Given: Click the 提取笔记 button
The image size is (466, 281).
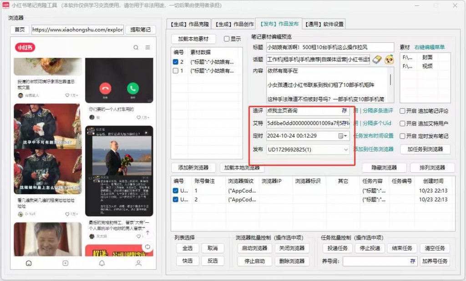Looking at the screenshot, I should 141,30.
